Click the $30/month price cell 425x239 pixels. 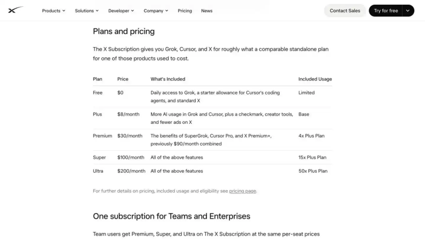[x=130, y=136]
